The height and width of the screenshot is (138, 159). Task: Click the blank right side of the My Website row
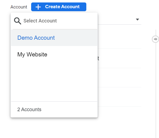point(73,54)
